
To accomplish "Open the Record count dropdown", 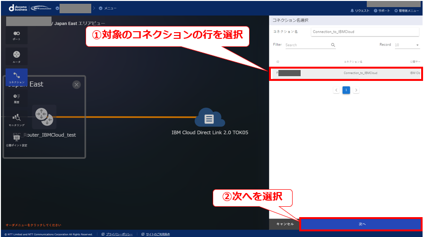I will pos(407,45).
